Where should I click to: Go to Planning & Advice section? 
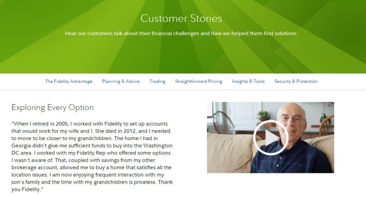tap(121, 81)
